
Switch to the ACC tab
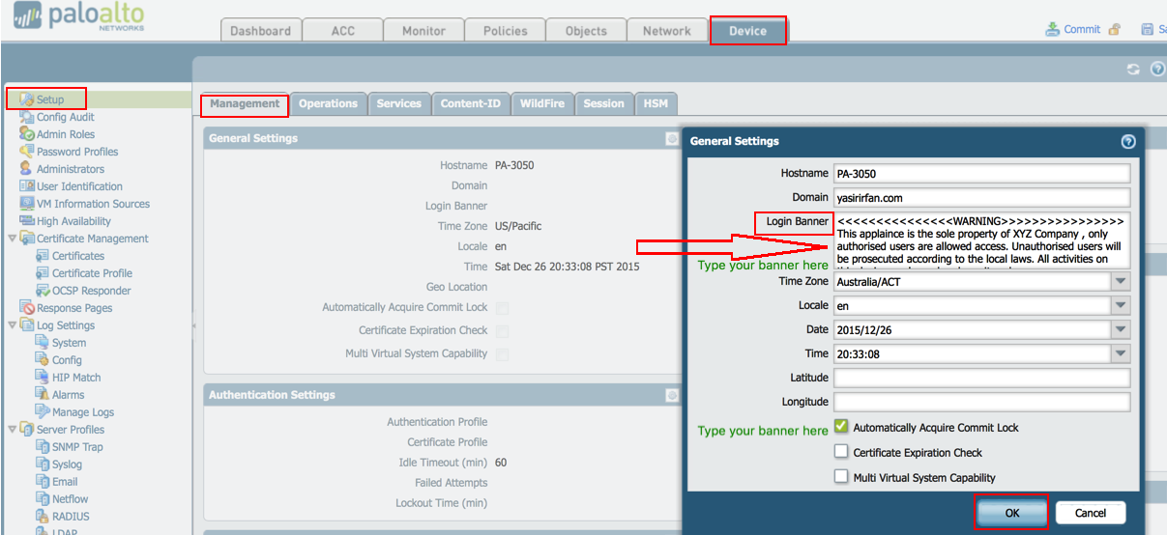pyautogui.click(x=342, y=31)
